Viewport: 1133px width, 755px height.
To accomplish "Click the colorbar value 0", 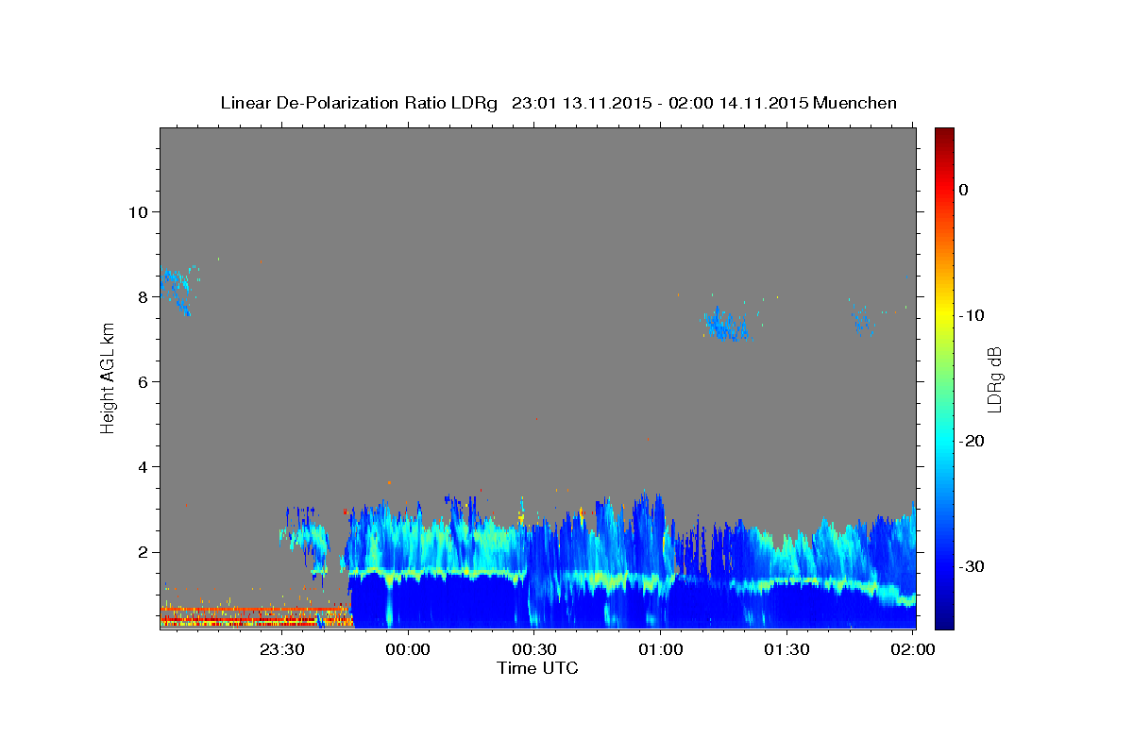I will point(963,190).
